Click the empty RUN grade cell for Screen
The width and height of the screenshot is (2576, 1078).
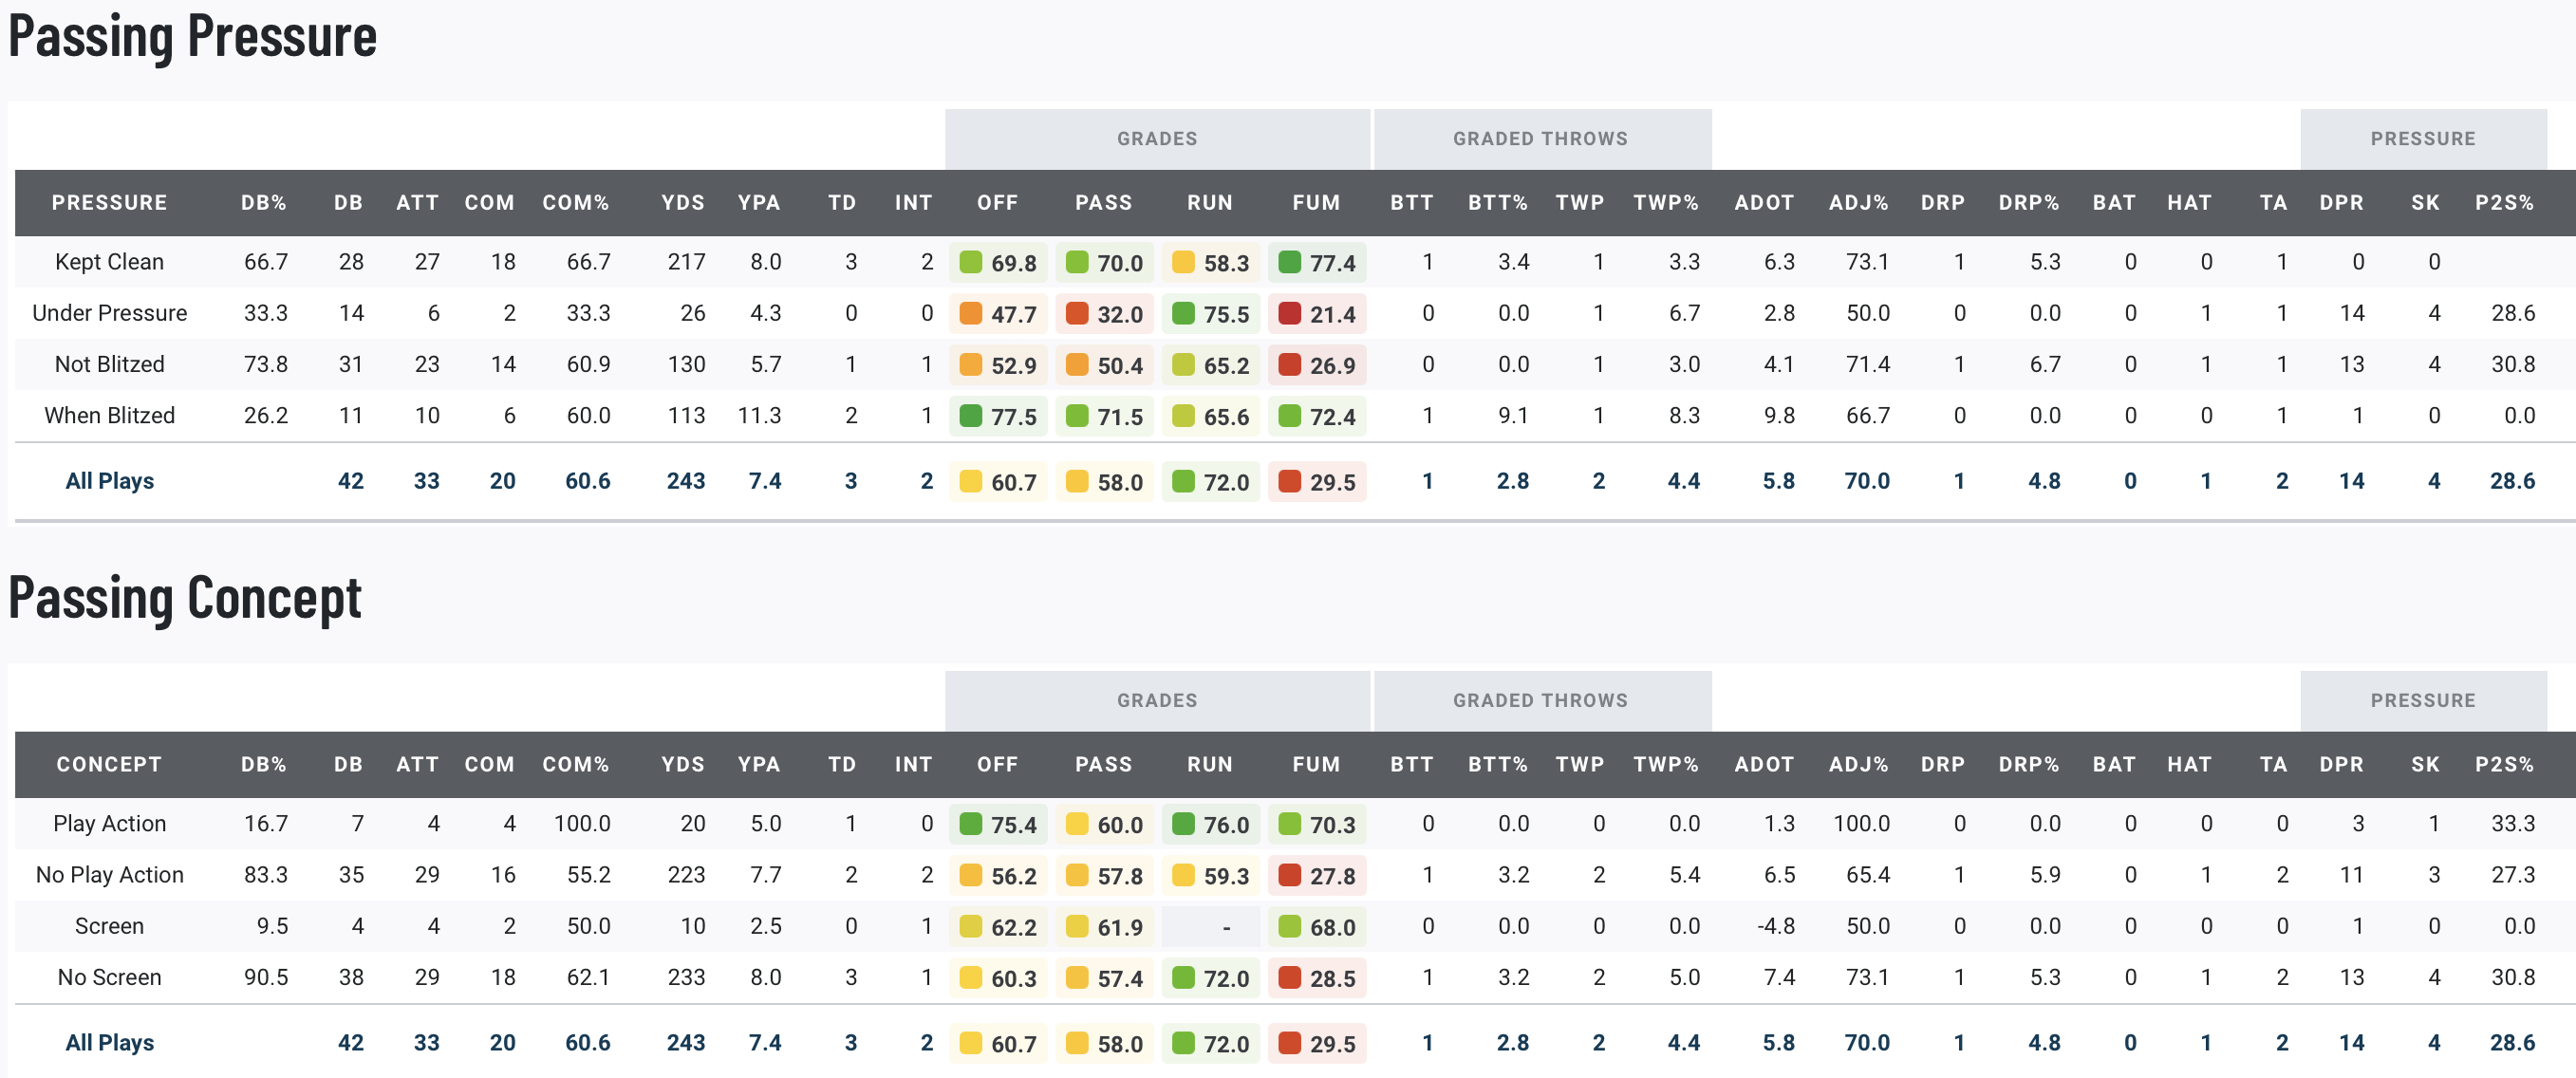[x=1225, y=927]
